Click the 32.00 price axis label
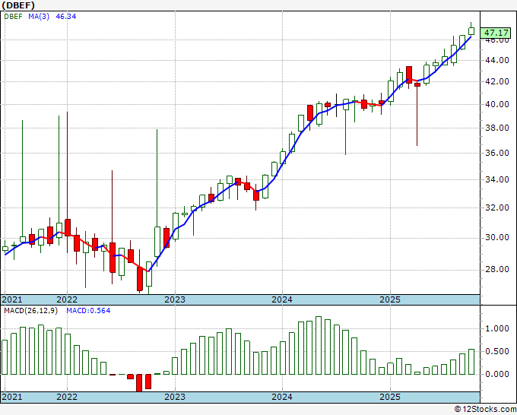This screenshot has width=517, height=415. [497, 207]
